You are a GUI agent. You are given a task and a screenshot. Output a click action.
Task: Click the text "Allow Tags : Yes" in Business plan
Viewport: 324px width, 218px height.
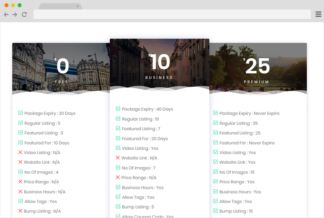coord(138,197)
